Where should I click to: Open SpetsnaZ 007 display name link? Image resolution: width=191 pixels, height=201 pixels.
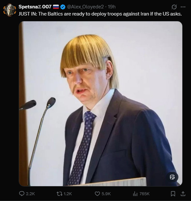[x=35, y=7]
